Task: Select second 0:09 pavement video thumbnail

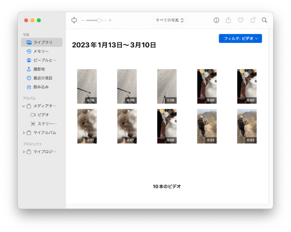Action: [127, 86]
